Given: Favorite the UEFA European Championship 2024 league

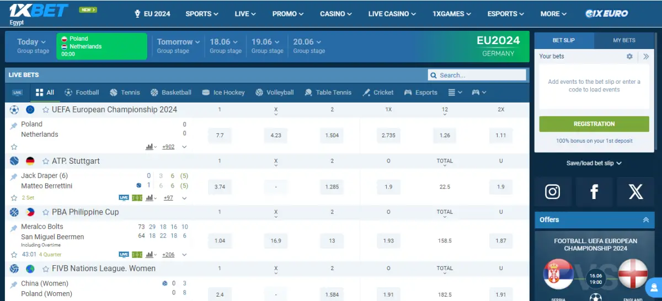Looking at the screenshot, I should (x=46, y=110).
